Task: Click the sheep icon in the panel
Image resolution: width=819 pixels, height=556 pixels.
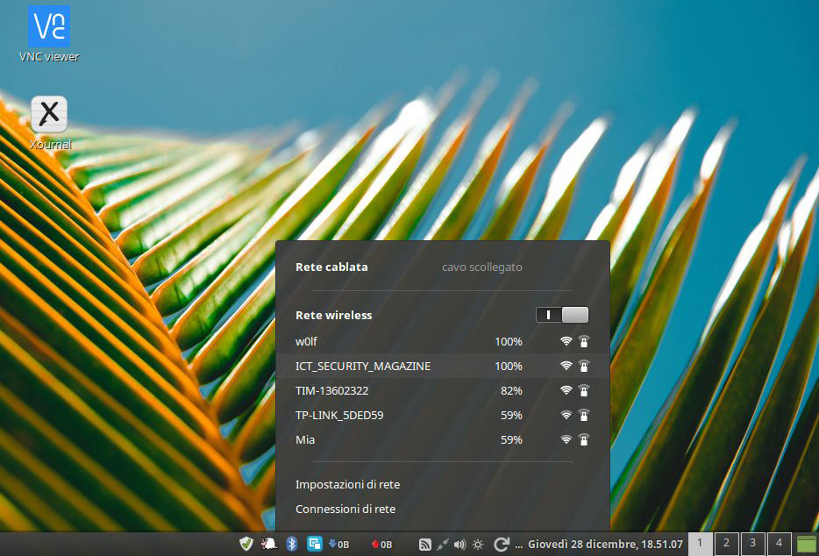Action: pos(268,544)
